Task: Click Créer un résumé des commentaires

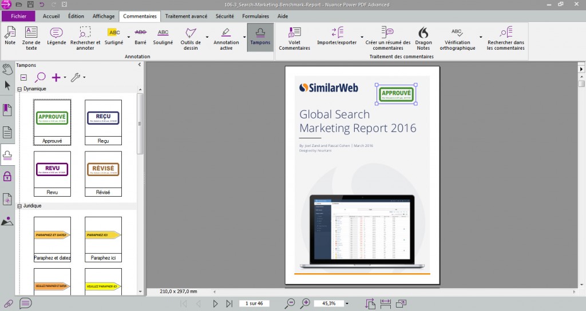Action: pyautogui.click(x=387, y=37)
